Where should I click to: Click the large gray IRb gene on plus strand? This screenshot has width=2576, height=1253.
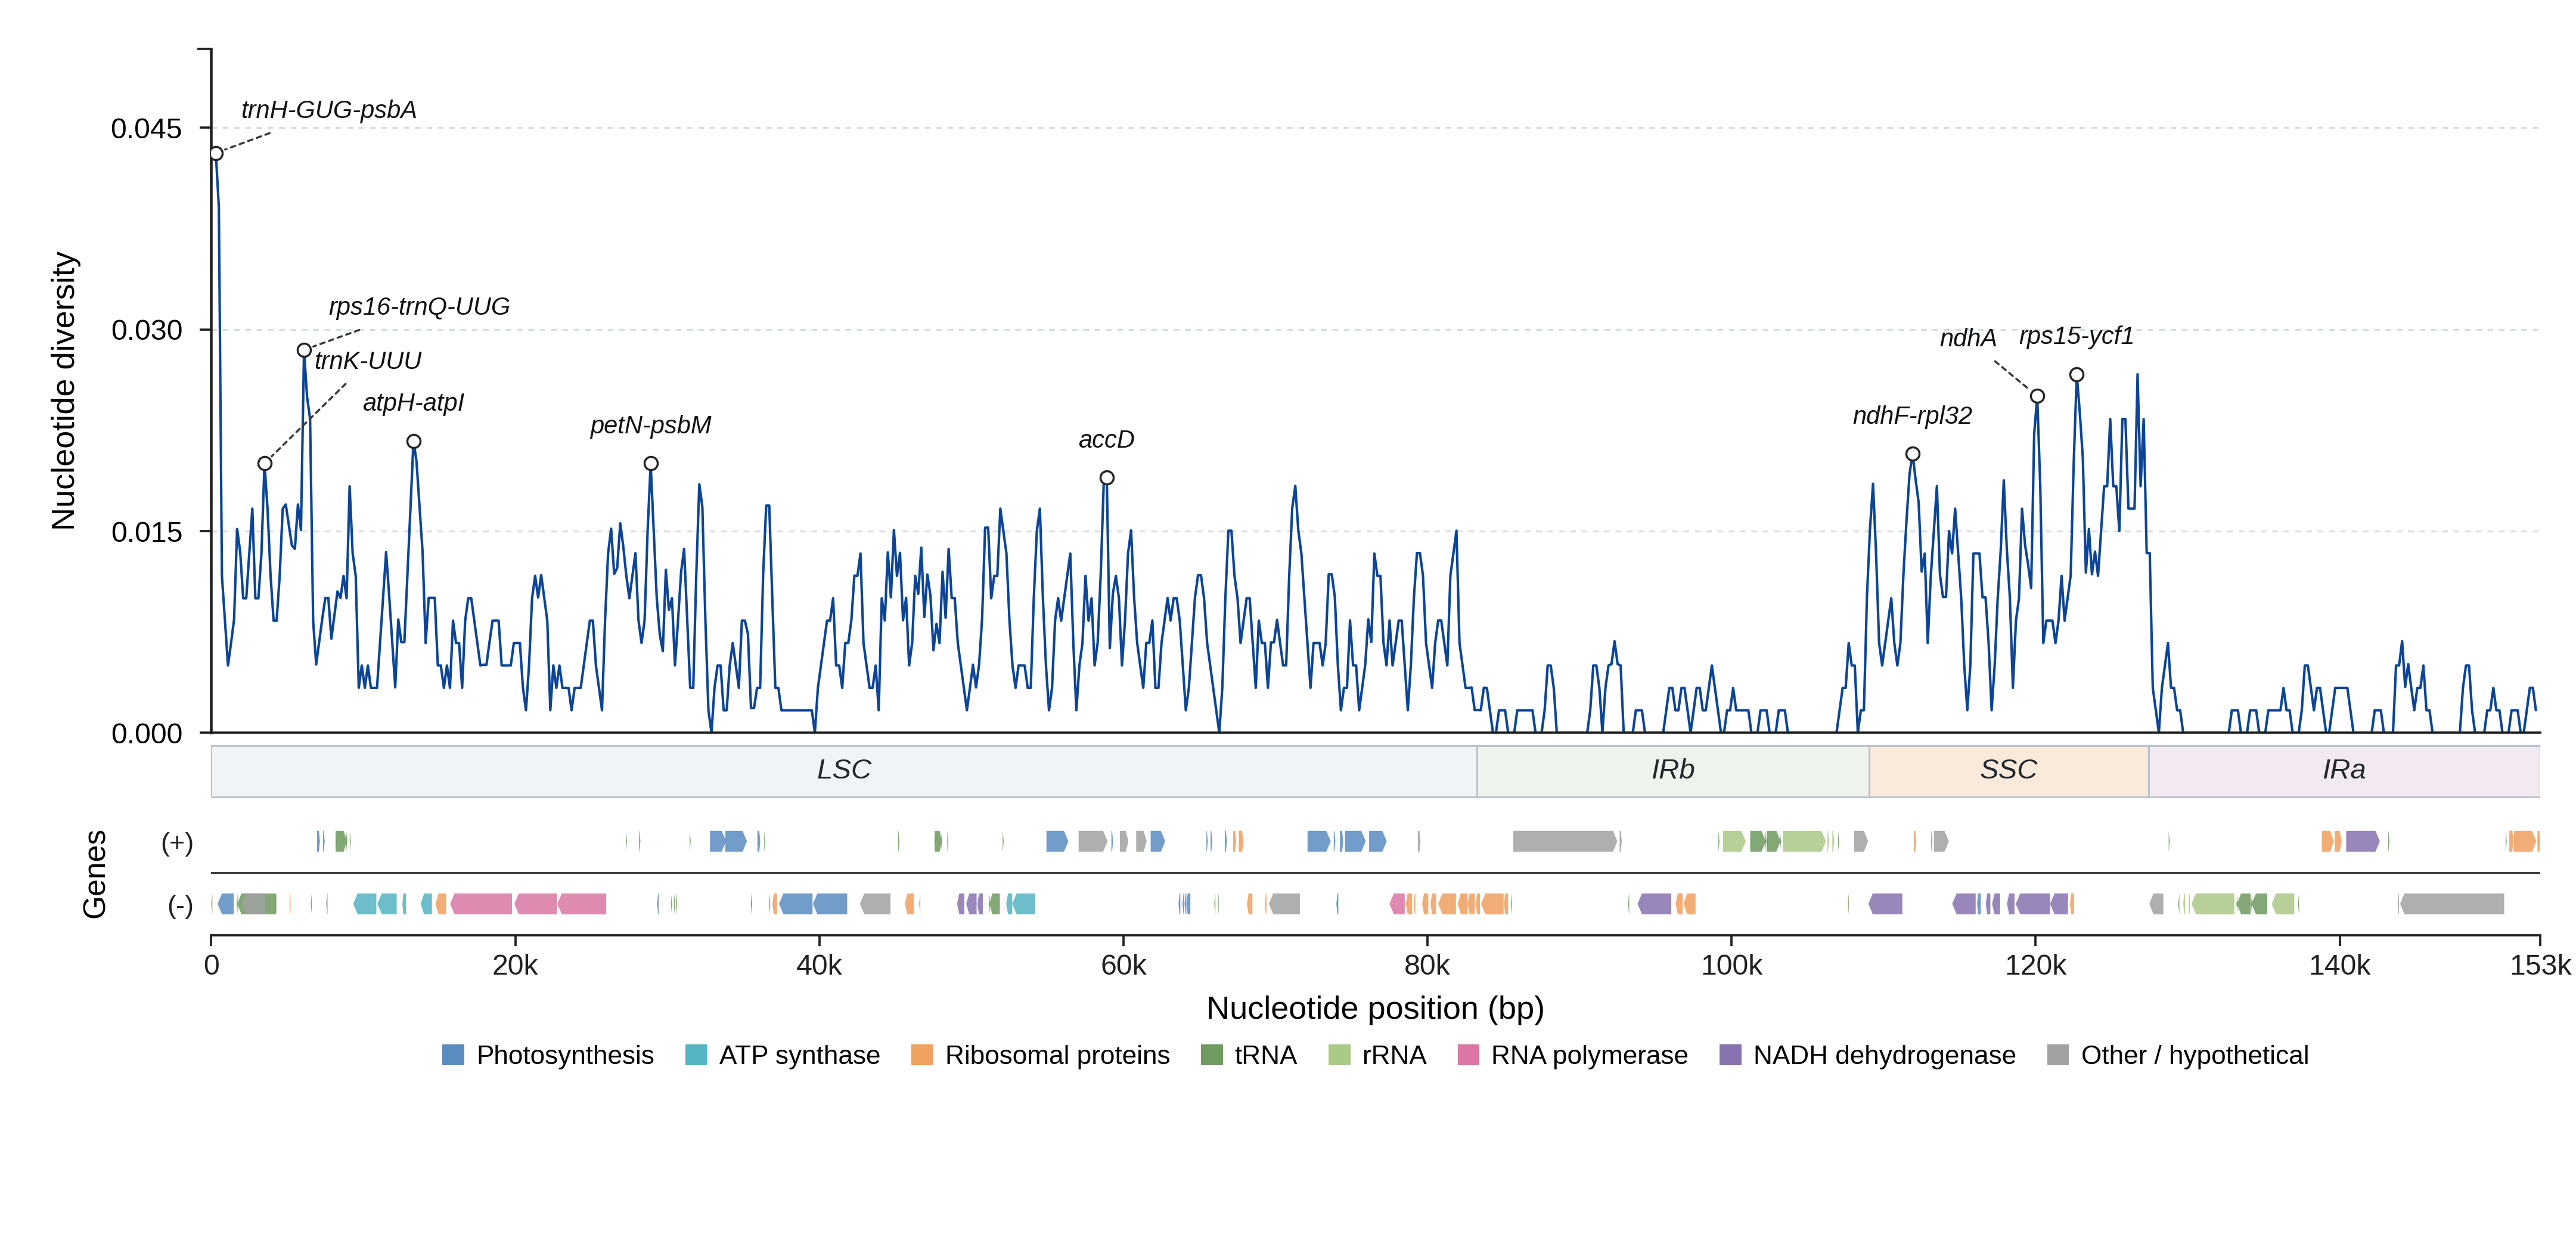(x=1565, y=841)
